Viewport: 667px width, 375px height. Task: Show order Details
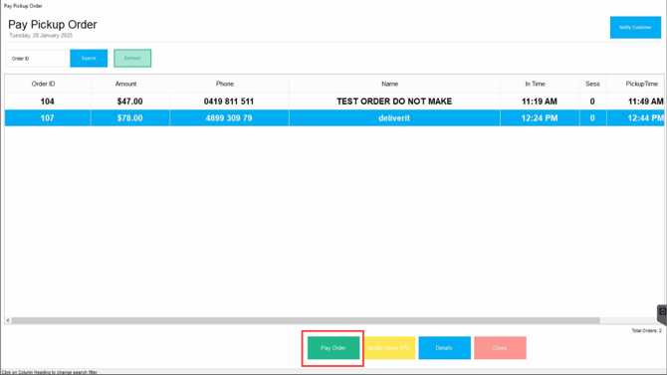(x=445, y=348)
